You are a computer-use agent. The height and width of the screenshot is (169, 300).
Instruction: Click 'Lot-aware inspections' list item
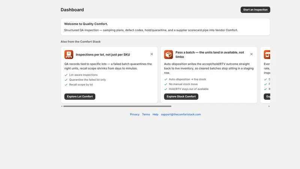(83, 75)
